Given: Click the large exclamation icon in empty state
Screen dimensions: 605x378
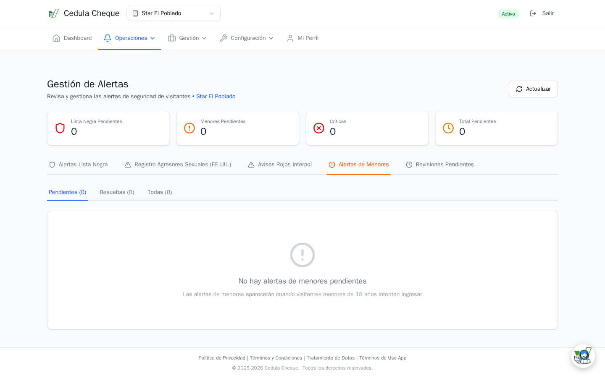Looking at the screenshot, I should [x=302, y=255].
